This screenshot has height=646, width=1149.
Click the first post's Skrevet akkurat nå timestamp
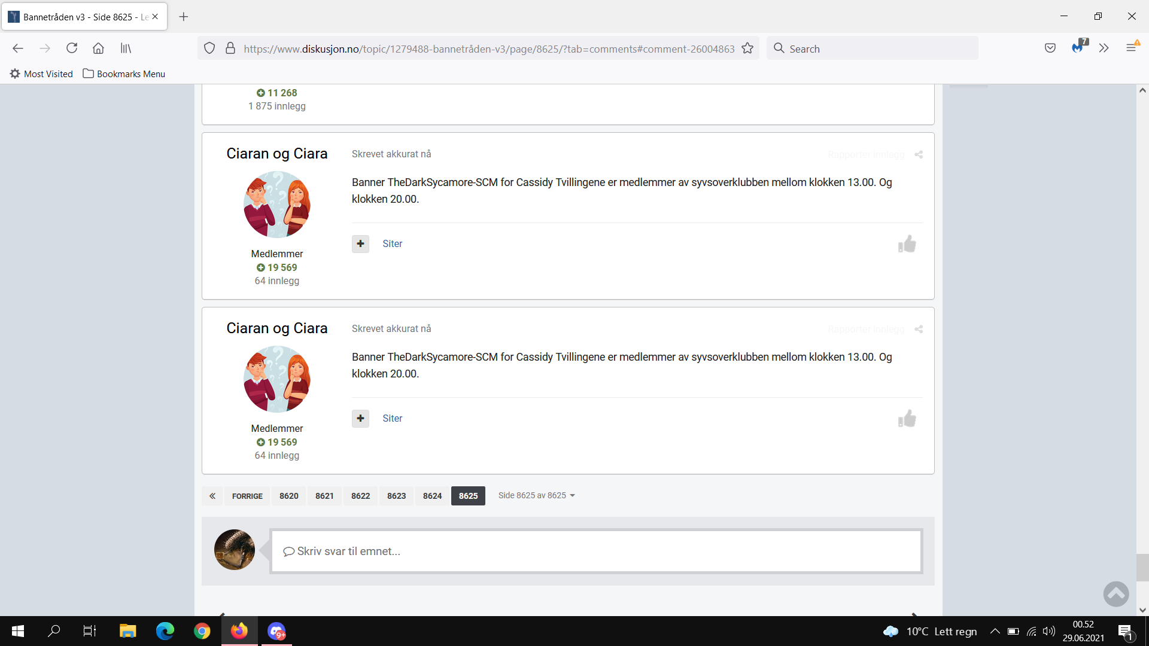[x=391, y=154]
